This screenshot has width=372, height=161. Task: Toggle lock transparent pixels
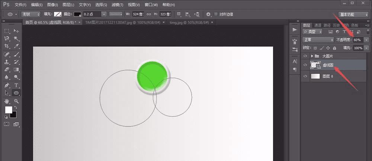(x=315, y=48)
